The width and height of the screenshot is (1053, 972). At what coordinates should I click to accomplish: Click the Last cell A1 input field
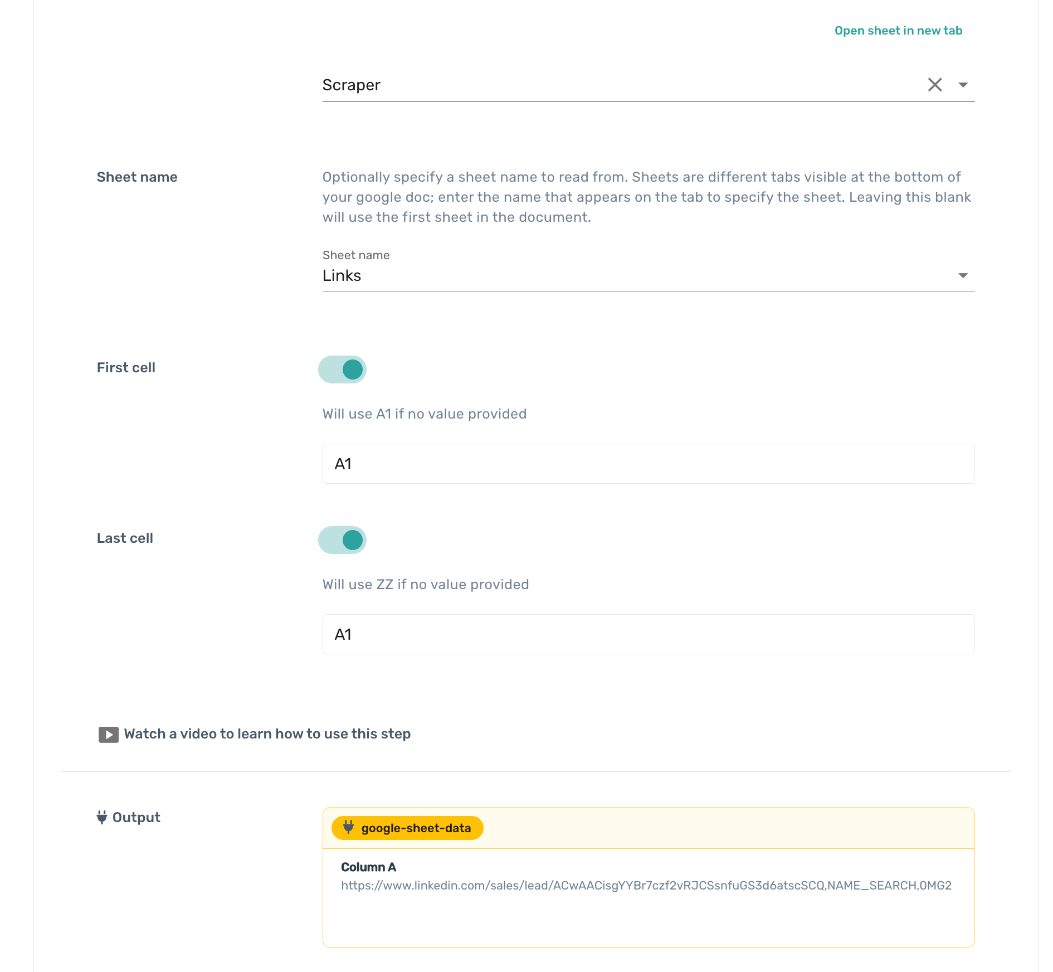(x=648, y=634)
